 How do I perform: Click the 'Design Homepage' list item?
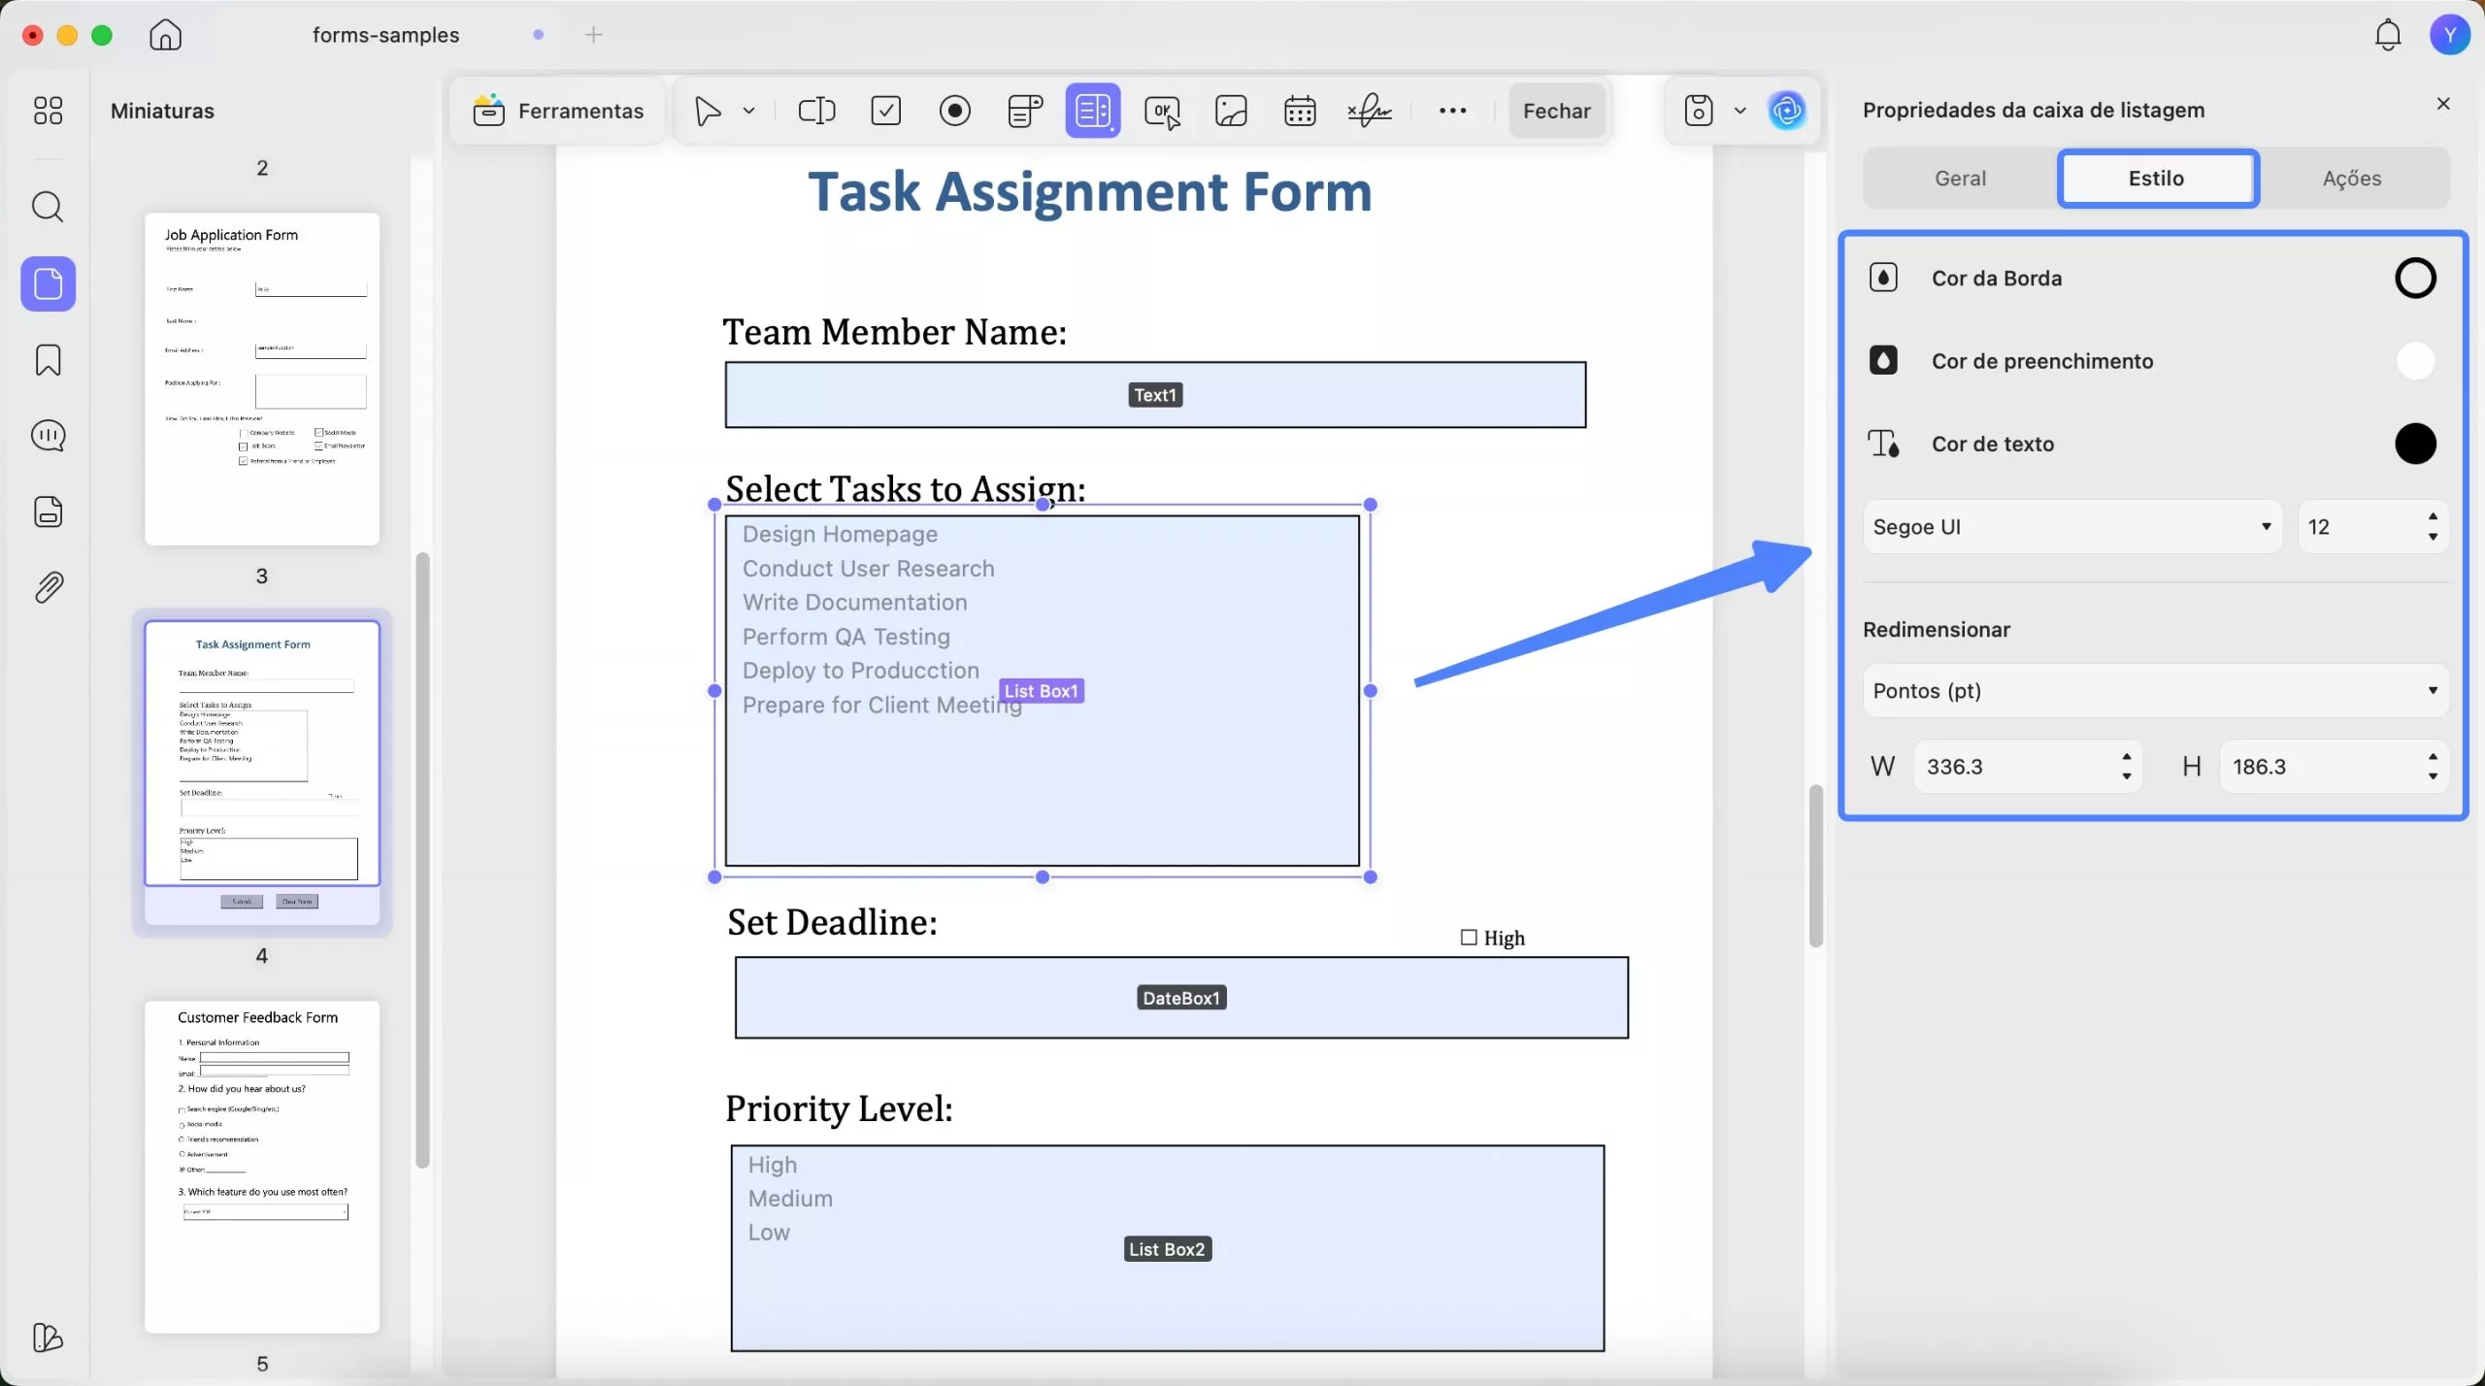click(x=840, y=535)
